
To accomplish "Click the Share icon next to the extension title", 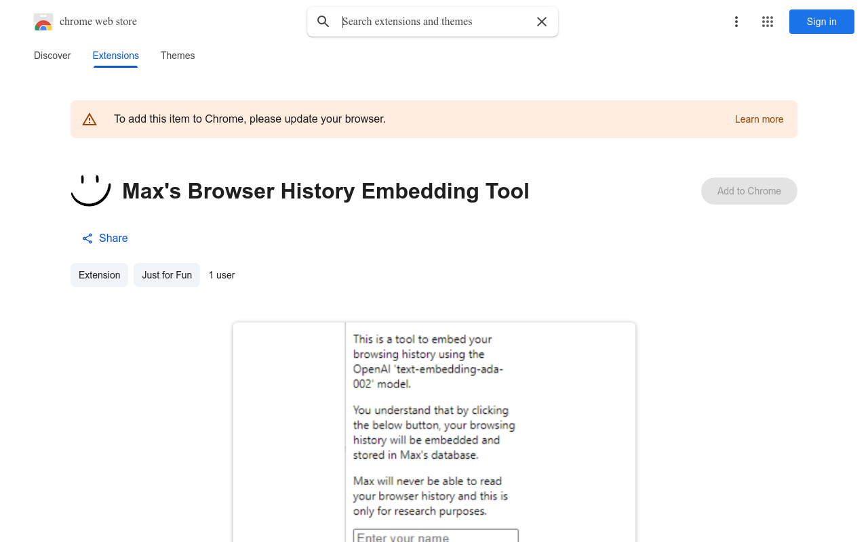I will point(87,238).
